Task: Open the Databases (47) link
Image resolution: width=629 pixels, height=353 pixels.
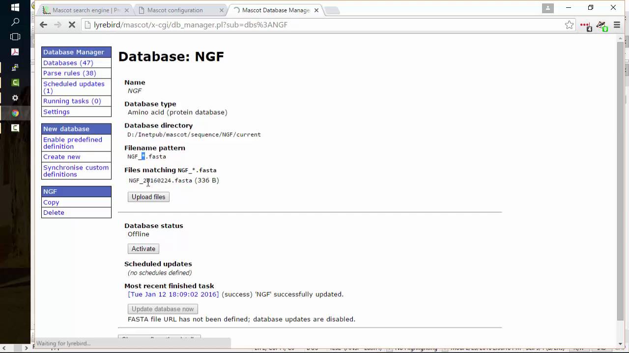Action: tap(68, 63)
